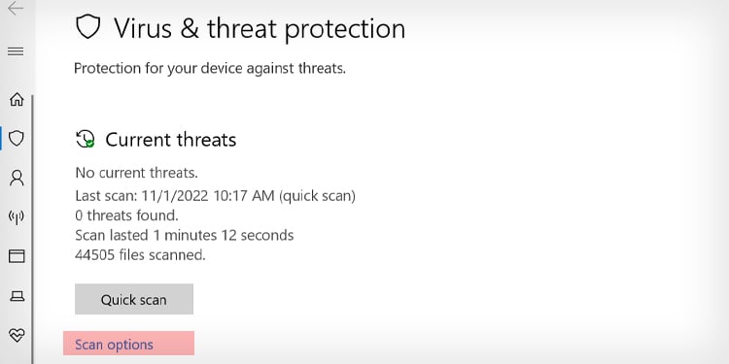Click the shield icon beside page title
Screen dimensions: 729x364
pyautogui.click(x=87, y=27)
